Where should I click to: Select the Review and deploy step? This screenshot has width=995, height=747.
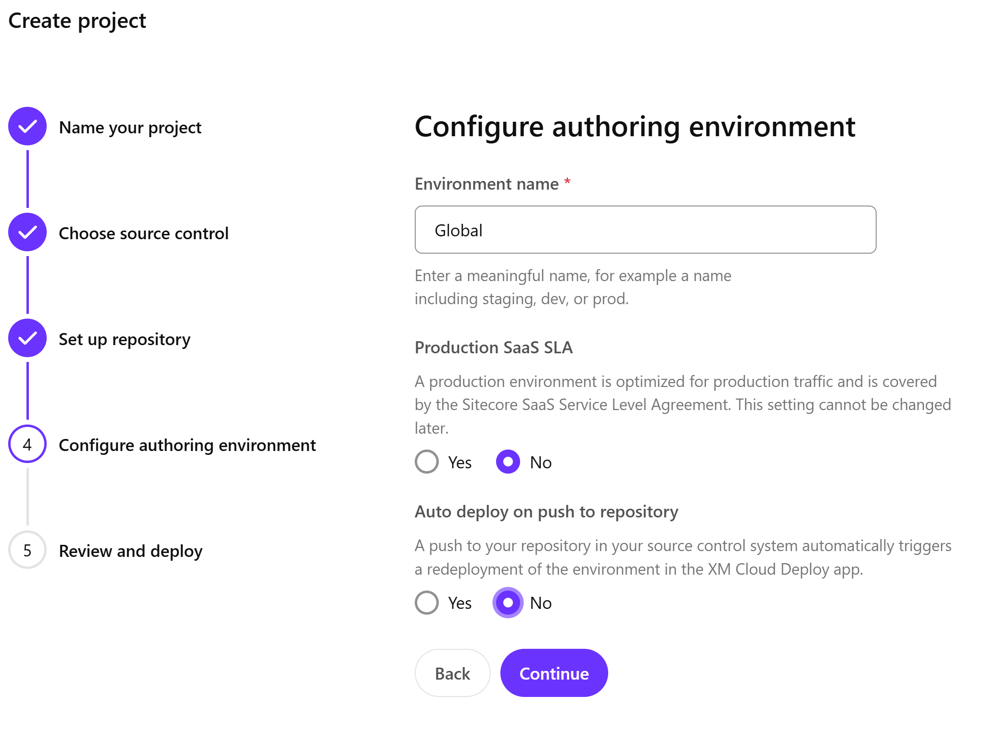pos(130,551)
